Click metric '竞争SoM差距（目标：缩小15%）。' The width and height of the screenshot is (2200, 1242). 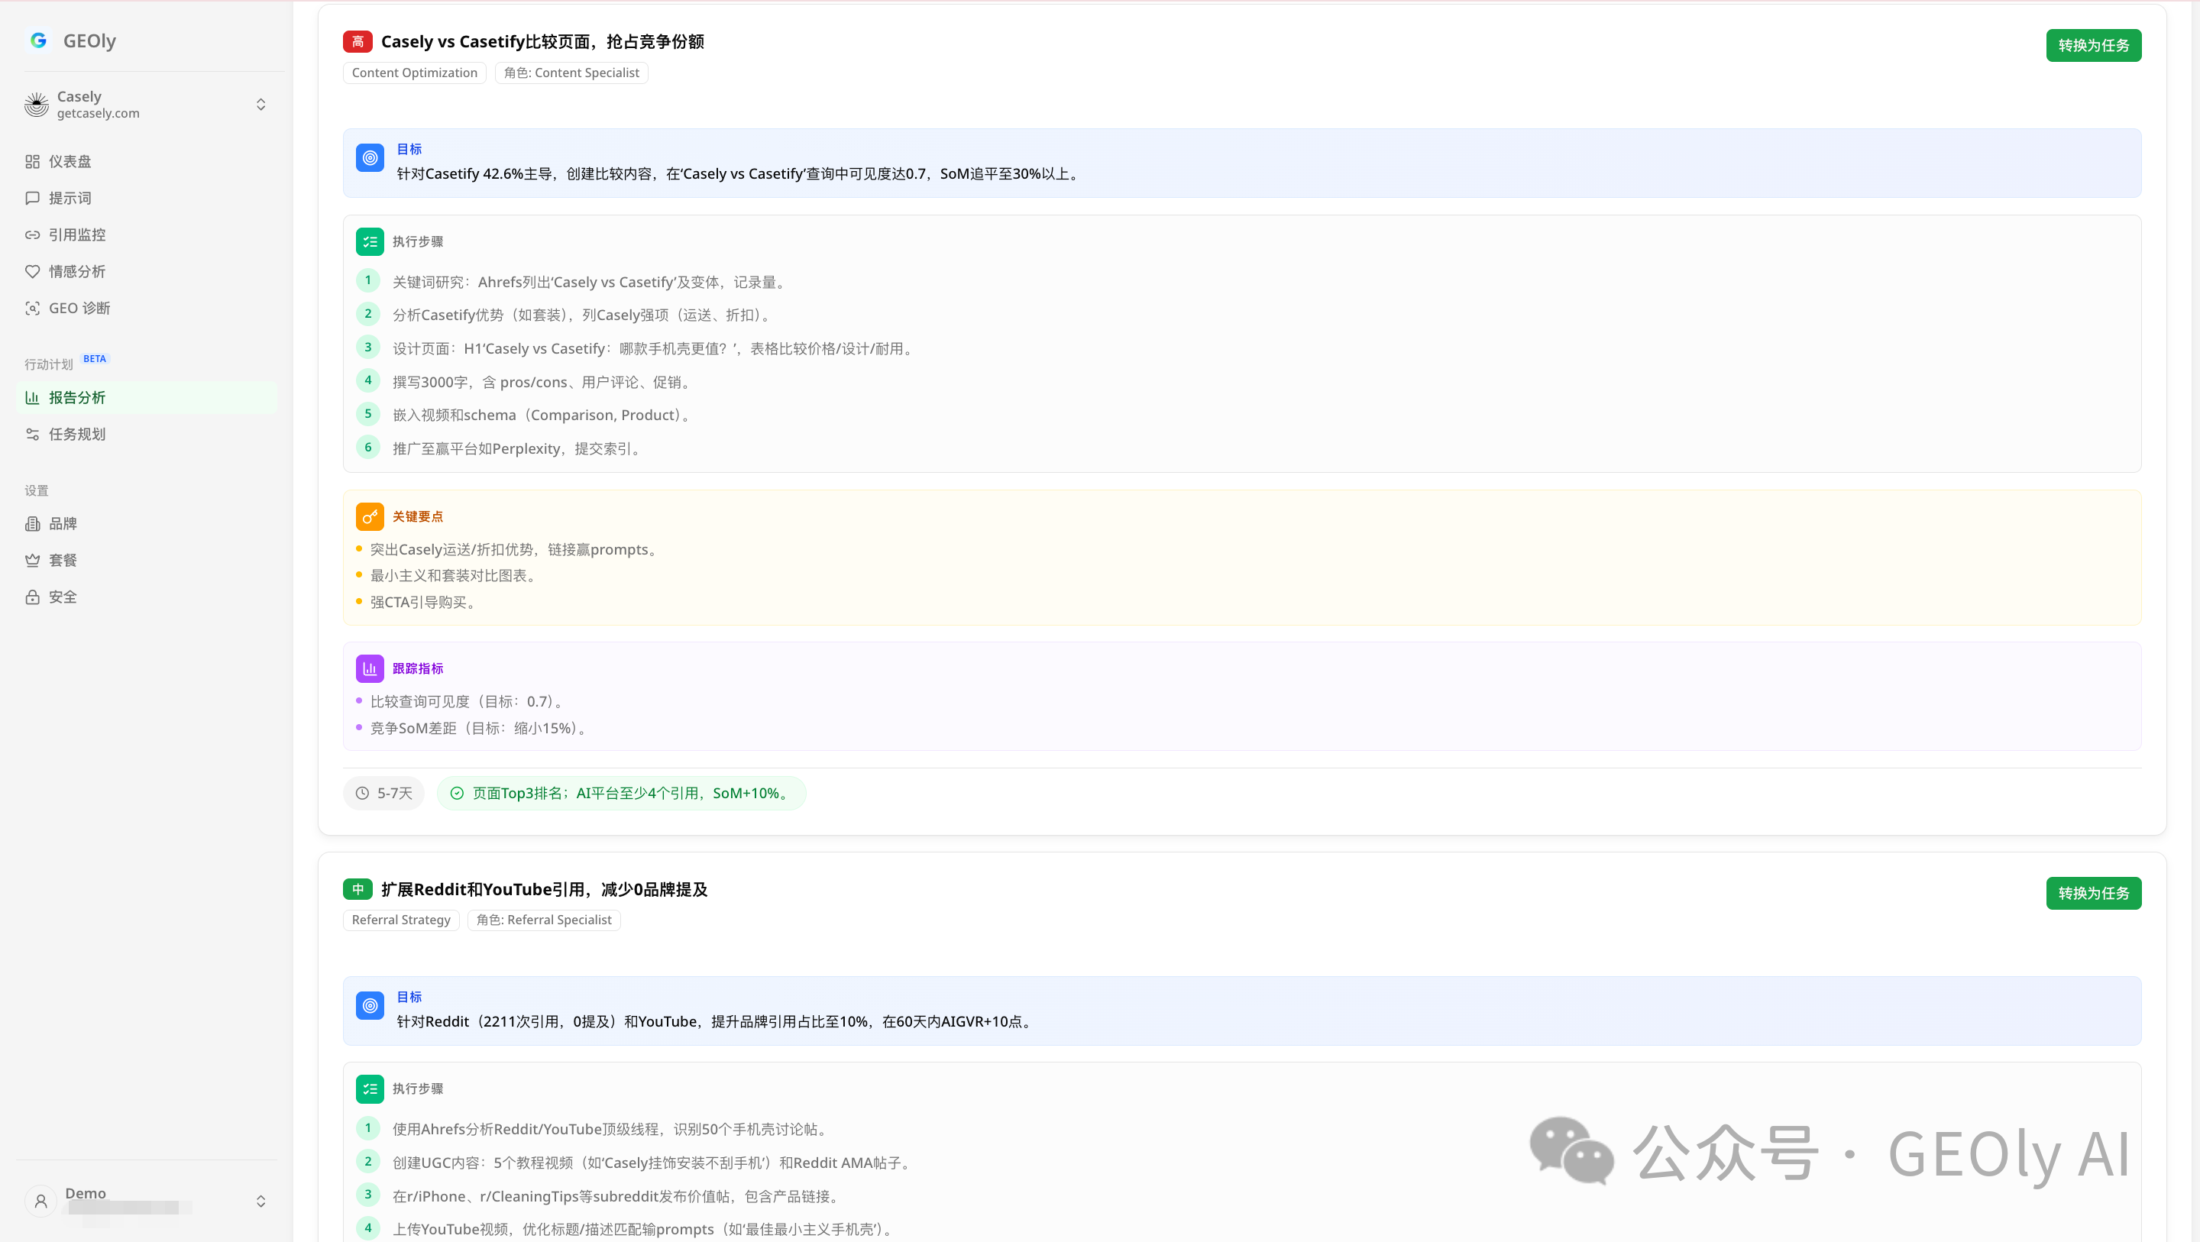[x=480, y=729]
